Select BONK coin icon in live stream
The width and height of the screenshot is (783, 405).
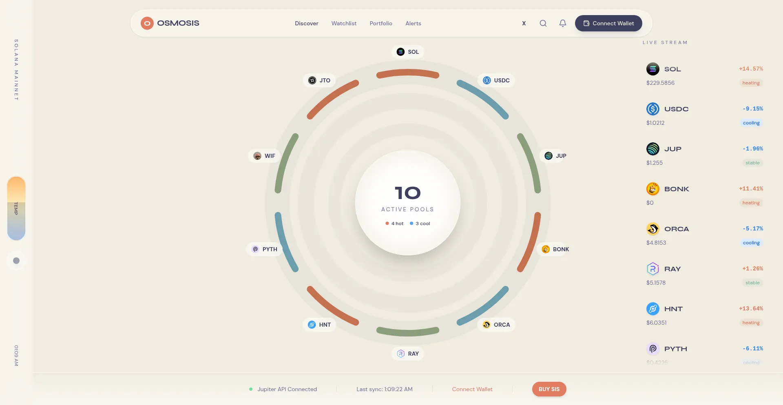pos(652,189)
